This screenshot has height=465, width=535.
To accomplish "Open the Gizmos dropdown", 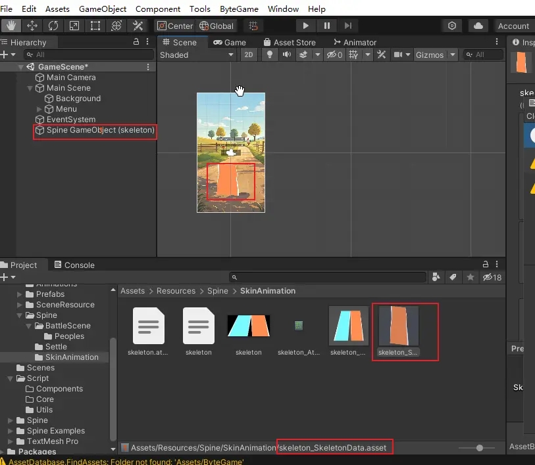I will [x=434, y=55].
